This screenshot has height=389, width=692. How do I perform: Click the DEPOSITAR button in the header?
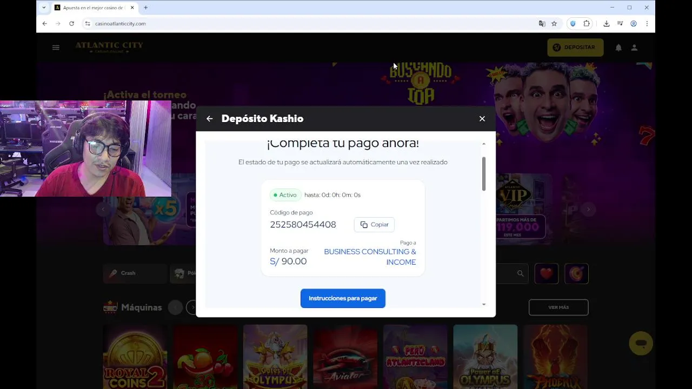(574, 48)
